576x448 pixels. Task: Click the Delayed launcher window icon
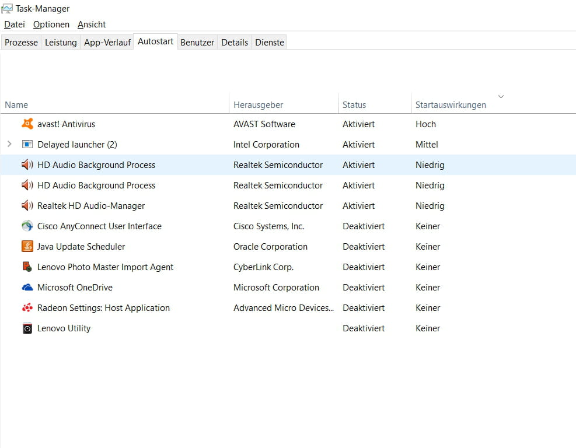point(27,144)
